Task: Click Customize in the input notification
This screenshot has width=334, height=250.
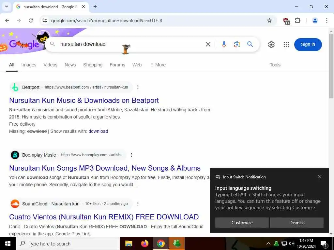Action: point(242,223)
